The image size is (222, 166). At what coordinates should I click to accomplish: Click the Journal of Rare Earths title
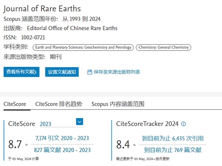click(42, 9)
